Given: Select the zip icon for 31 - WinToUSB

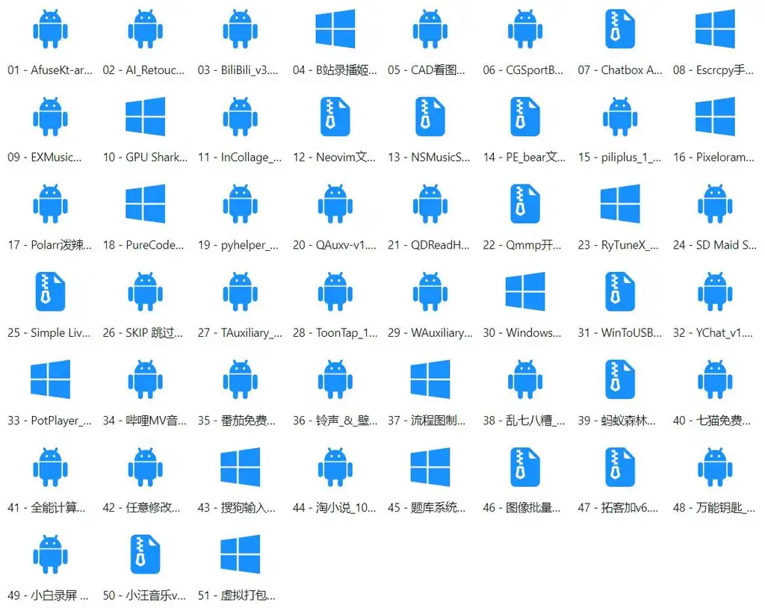Looking at the screenshot, I should [620, 292].
